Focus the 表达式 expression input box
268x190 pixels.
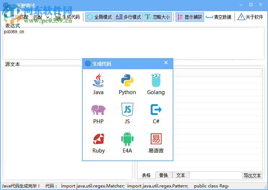click(134, 44)
